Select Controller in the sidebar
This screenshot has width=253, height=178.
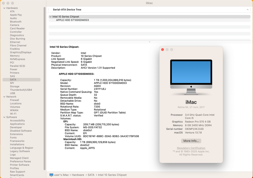[x=16, y=32]
